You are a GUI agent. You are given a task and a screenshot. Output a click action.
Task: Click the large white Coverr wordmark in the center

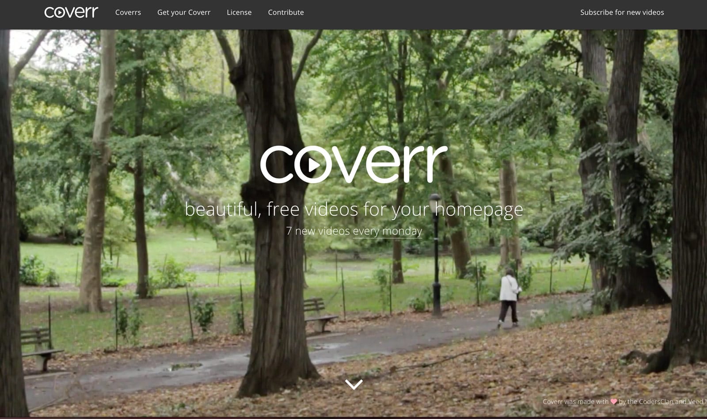353,164
